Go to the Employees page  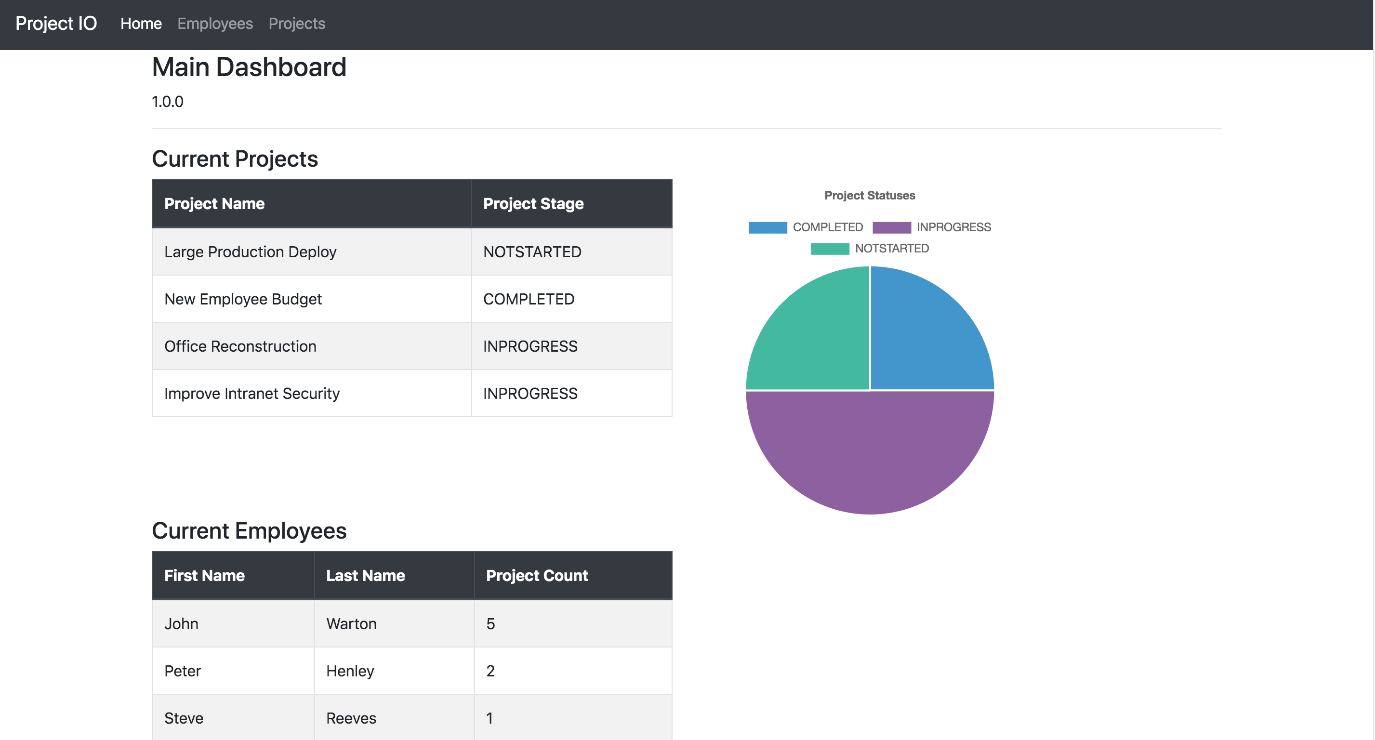tap(214, 24)
